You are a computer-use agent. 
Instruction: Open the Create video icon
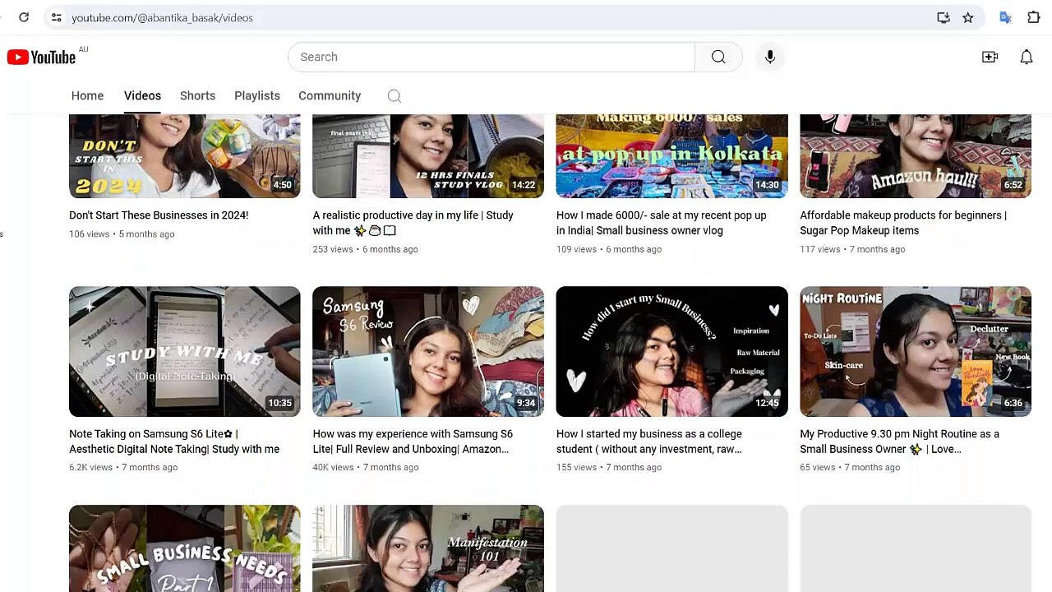pyautogui.click(x=990, y=57)
